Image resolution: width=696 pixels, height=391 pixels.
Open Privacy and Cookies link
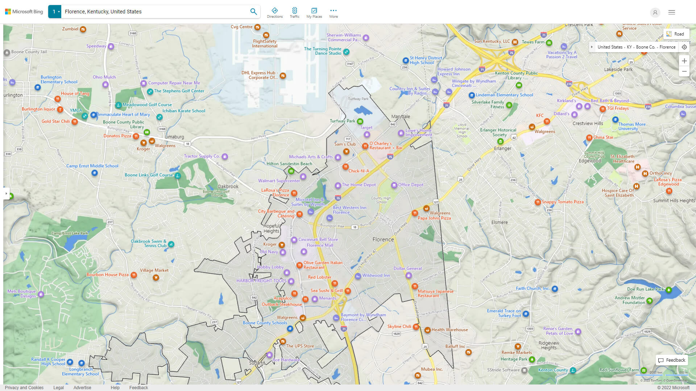(24, 387)
